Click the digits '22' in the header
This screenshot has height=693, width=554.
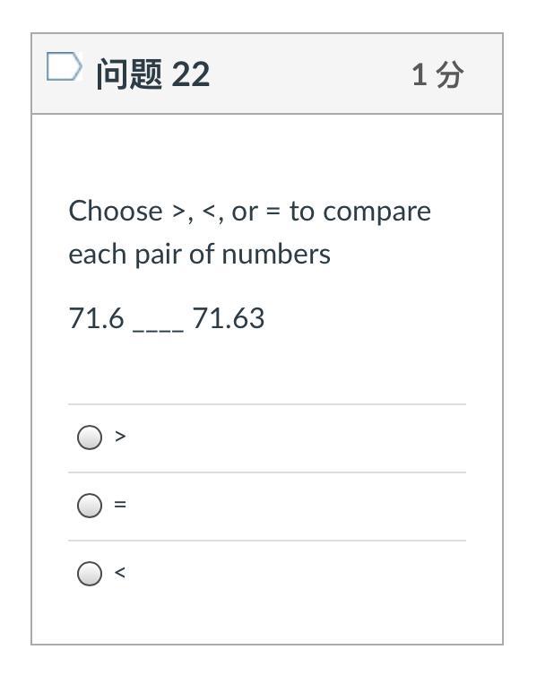click(190, 74)
